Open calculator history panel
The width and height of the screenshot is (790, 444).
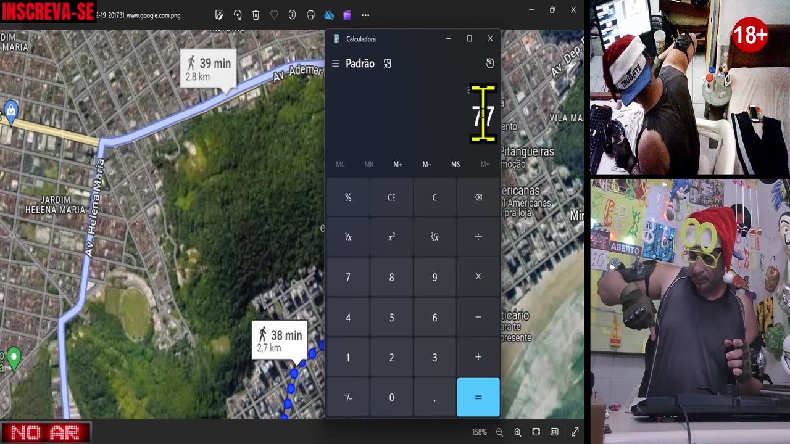(490, 64)
